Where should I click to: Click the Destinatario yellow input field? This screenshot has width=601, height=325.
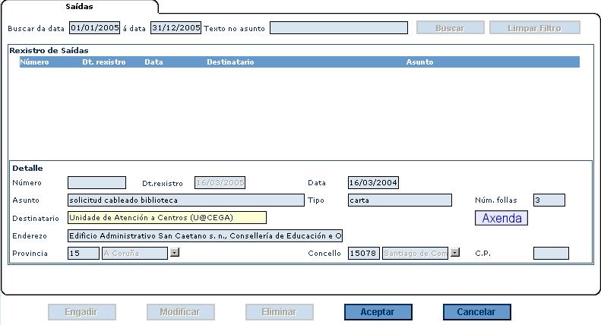point(166,218)
